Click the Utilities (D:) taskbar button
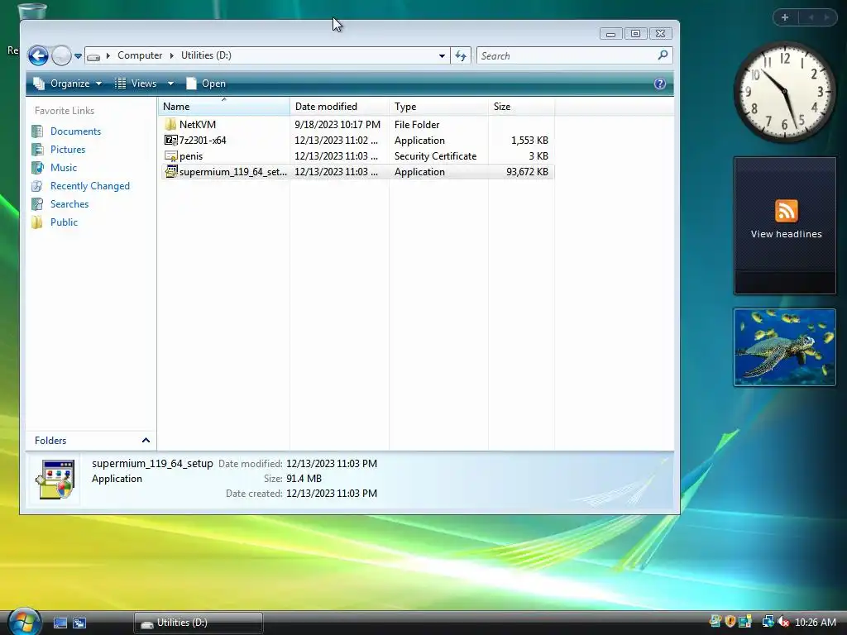 point(199,623)
